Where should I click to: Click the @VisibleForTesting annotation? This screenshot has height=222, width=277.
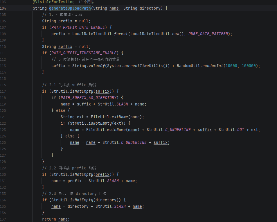point(54,2)
